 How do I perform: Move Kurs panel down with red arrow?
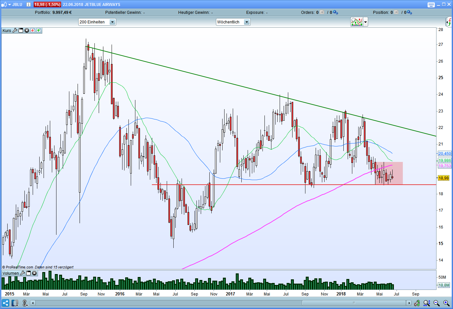click(33, 30)
